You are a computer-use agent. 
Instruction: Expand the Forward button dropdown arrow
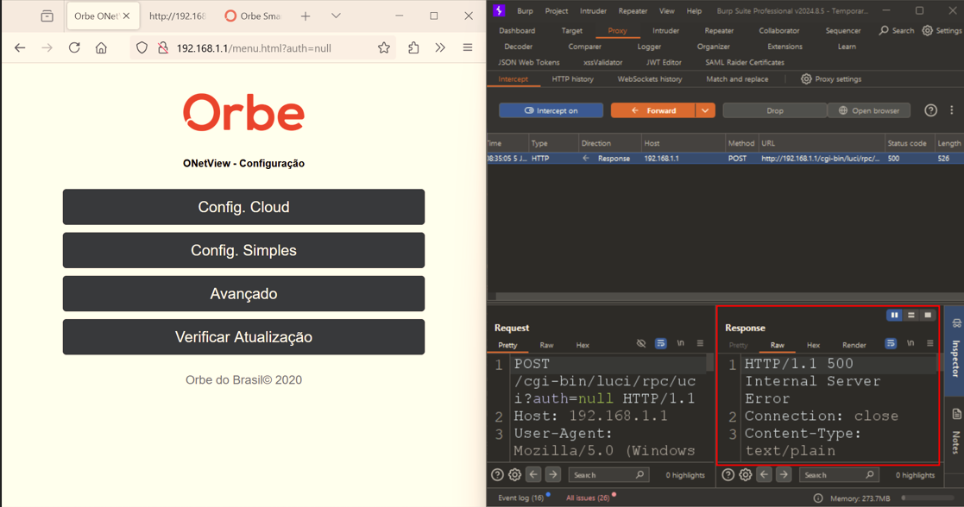pyautogui.click(x=705, y=110)
